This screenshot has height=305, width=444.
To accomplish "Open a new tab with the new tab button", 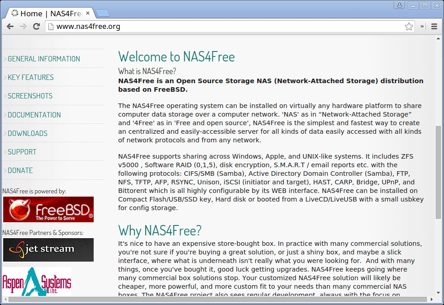I will pyautogui.click(x=102, y=13).
